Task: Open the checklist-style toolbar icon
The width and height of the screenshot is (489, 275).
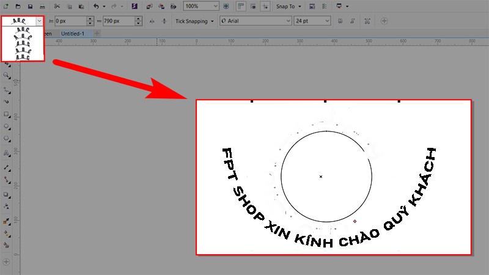Action: click(x=325, y=6)
